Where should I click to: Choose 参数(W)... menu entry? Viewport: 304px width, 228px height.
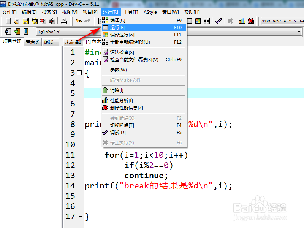[144, 70]
